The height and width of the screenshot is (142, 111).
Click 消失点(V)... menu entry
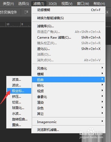68,60
